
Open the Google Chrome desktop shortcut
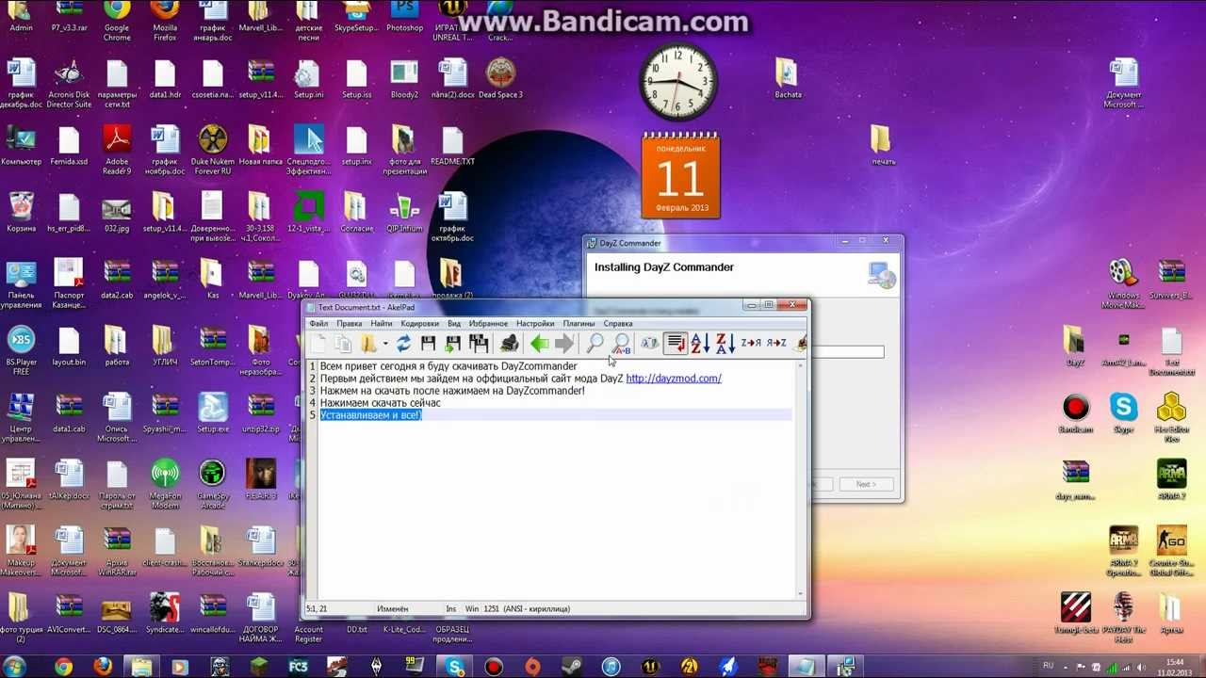click(x=117, y=21)
